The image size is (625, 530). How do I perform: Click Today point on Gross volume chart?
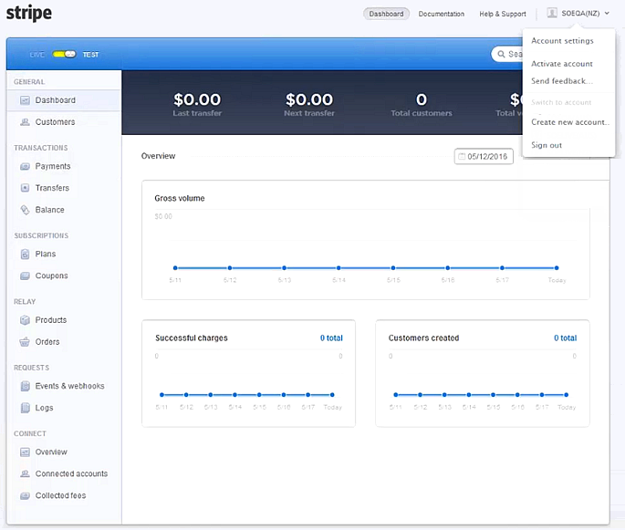click(x=557, y=268)
